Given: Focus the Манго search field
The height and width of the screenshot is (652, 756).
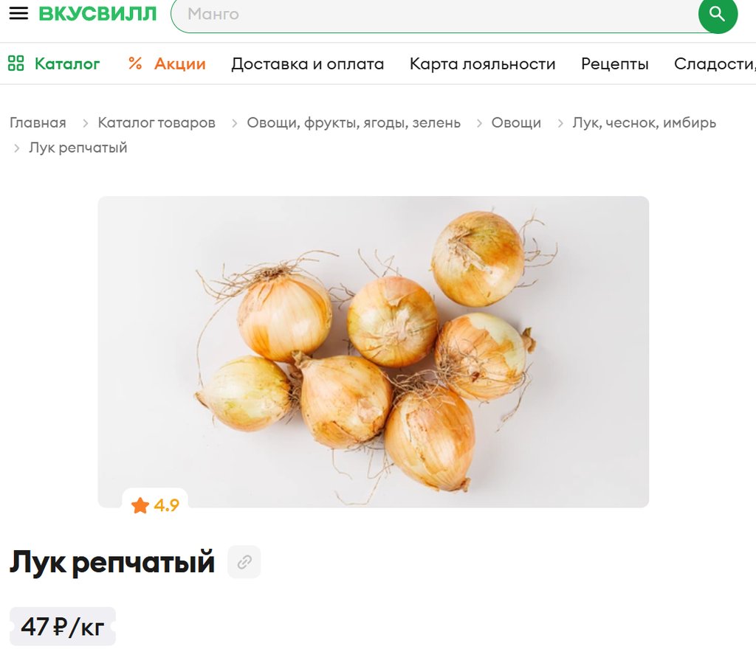Looking at the screenshot, I should (x=434, y=14).
